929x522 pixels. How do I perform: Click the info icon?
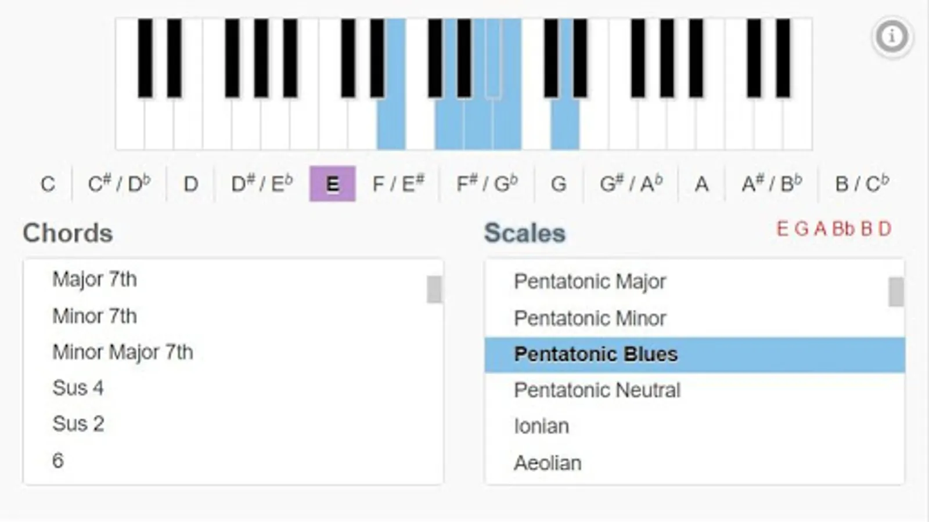point(892,37)
